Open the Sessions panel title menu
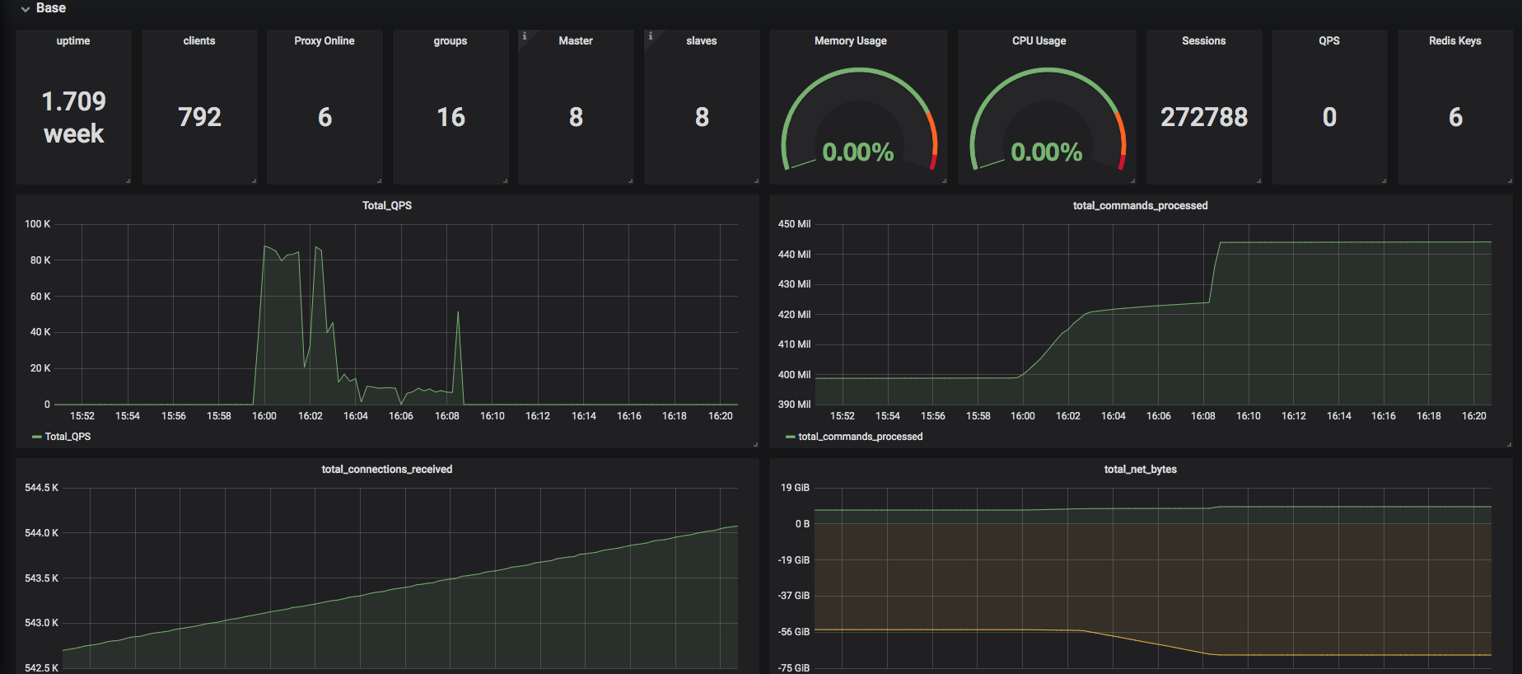 (x=1204, y=40)
